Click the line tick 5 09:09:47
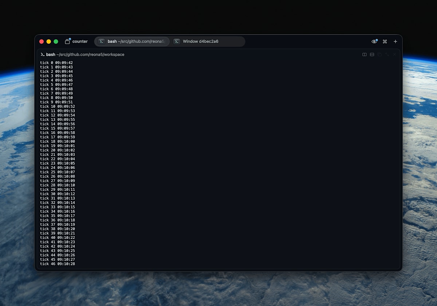The width and height of the screenshot is (437, 306). (x=56, y=85)
